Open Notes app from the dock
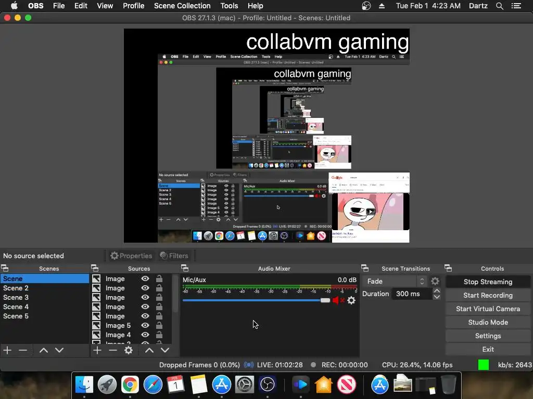Viewport: 533px width, 399px height. (x=199, y=385)
